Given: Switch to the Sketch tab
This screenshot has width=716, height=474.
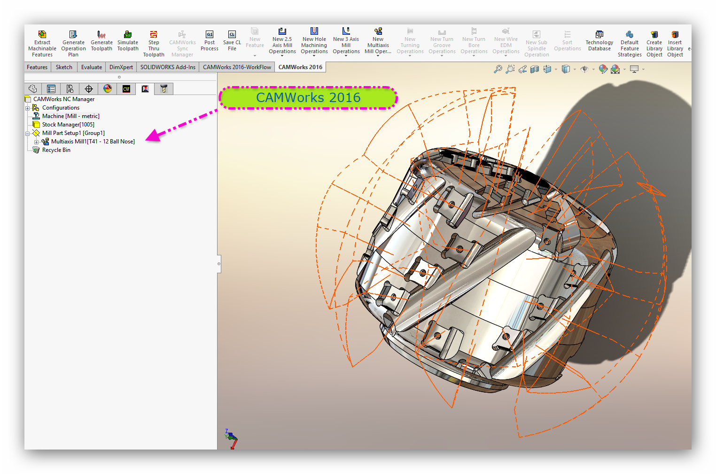Looking at the screenshot, I should (x=64, y=67).
